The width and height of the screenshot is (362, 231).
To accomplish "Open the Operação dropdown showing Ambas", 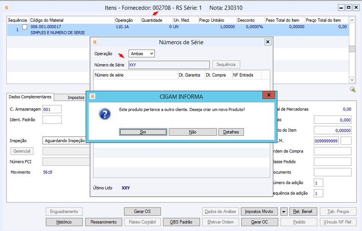I will point(142,54).
